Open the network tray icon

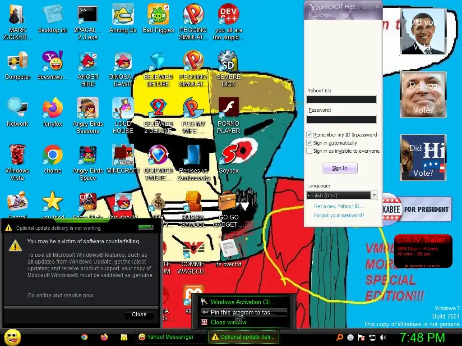[372, 337]
